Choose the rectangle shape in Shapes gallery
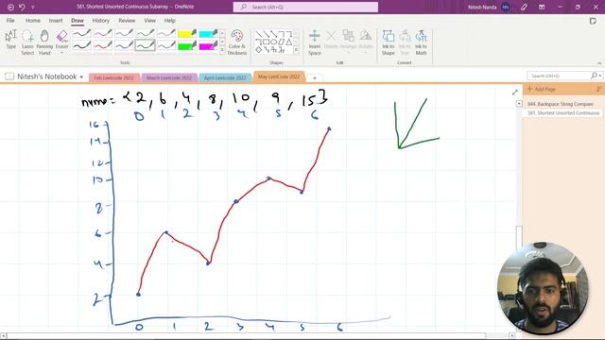The height and width of the screenshot is (340, 605). [x=267, y=42]
